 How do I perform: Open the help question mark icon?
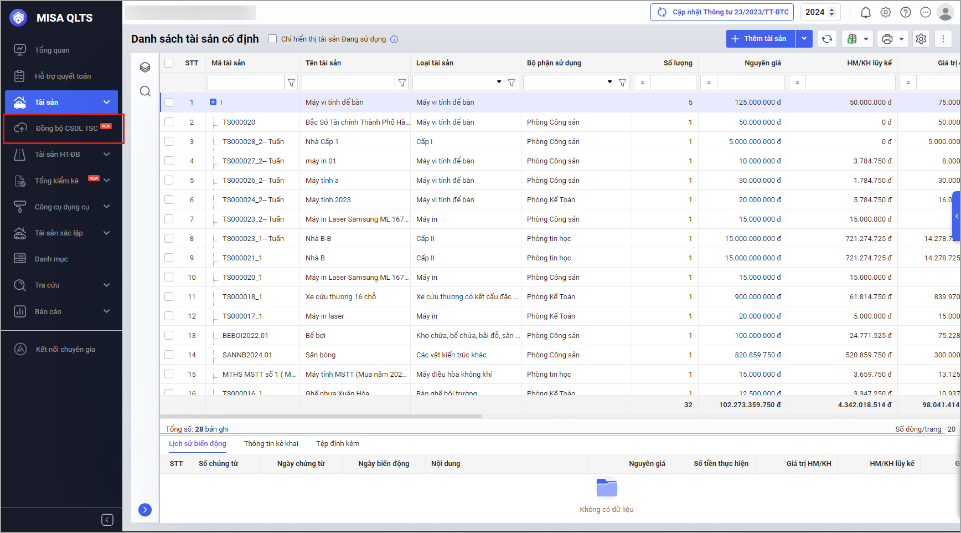[906, 12]
